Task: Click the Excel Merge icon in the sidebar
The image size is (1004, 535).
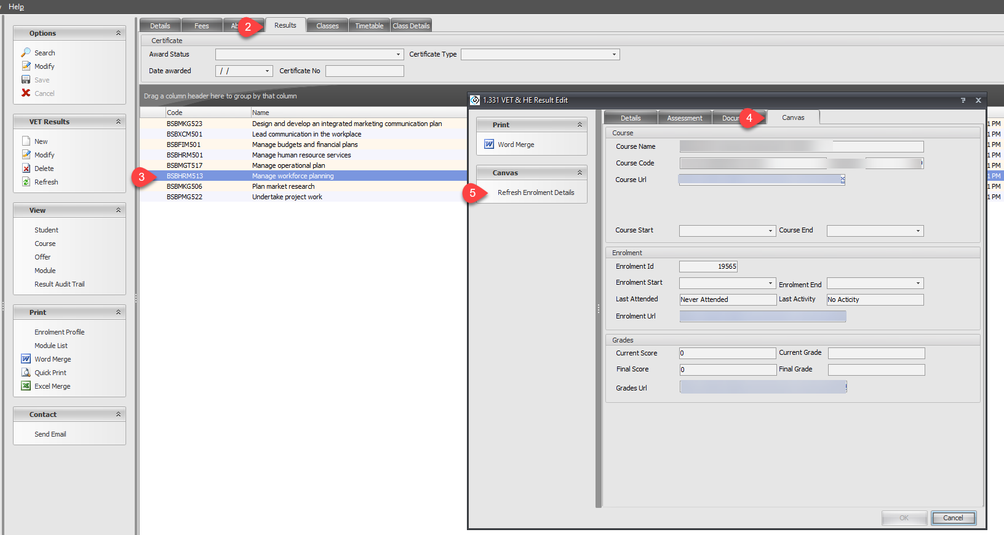Action: coord(26,386)
